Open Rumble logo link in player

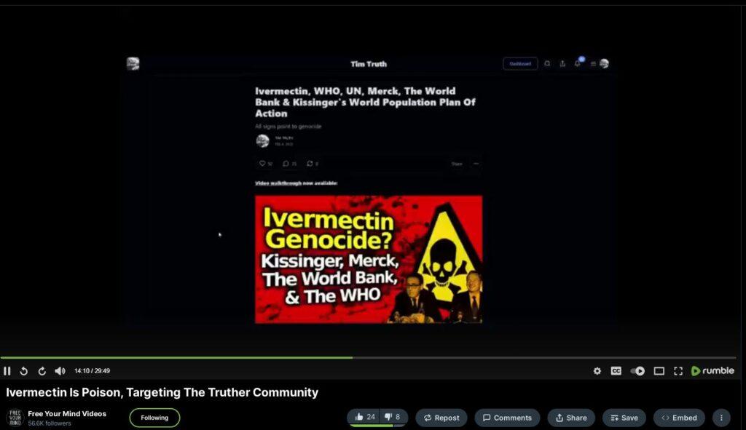pyautogui.click(x=712, y=370)
